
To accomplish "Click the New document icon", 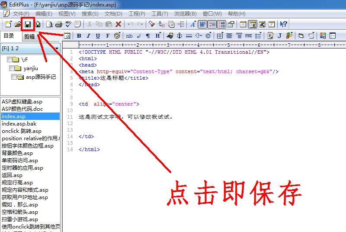I will click(x=8, y=24).
